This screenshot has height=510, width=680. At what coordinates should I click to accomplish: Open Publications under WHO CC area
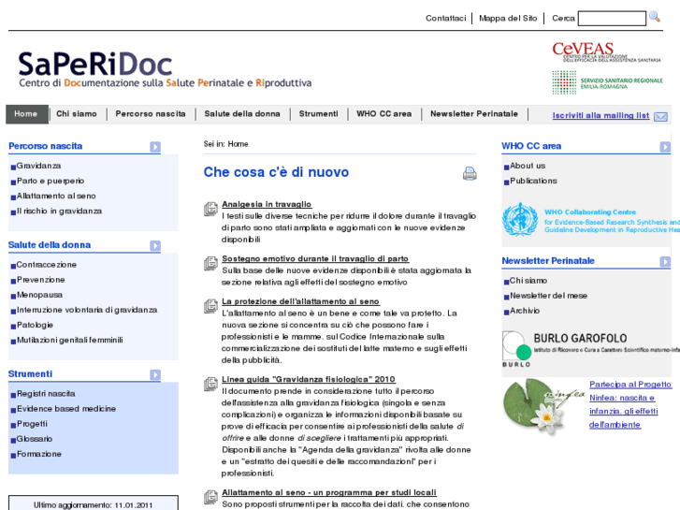[x=533, y=181]
